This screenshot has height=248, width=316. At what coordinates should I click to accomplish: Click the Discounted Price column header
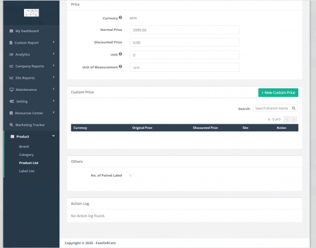tap(205, 127)
